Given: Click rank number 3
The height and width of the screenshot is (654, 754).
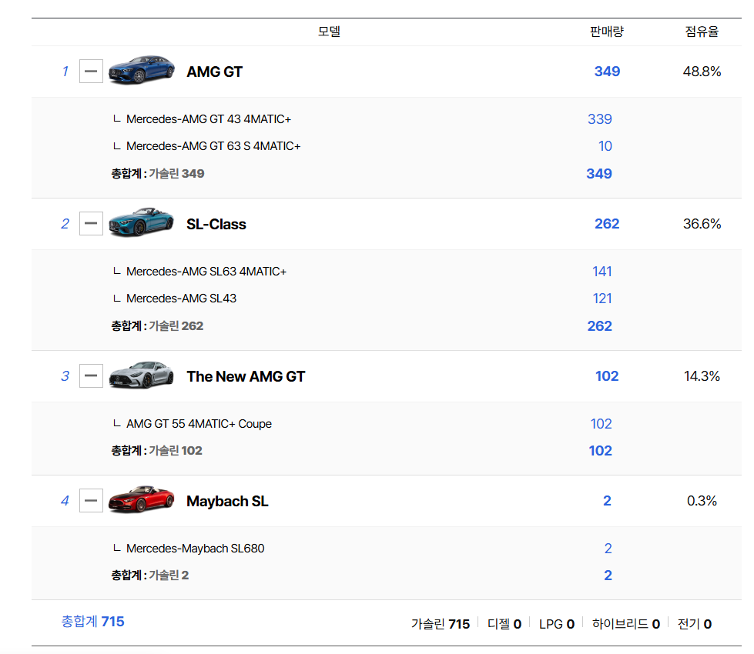Looking at the screenshot, I should pos(65,376).
